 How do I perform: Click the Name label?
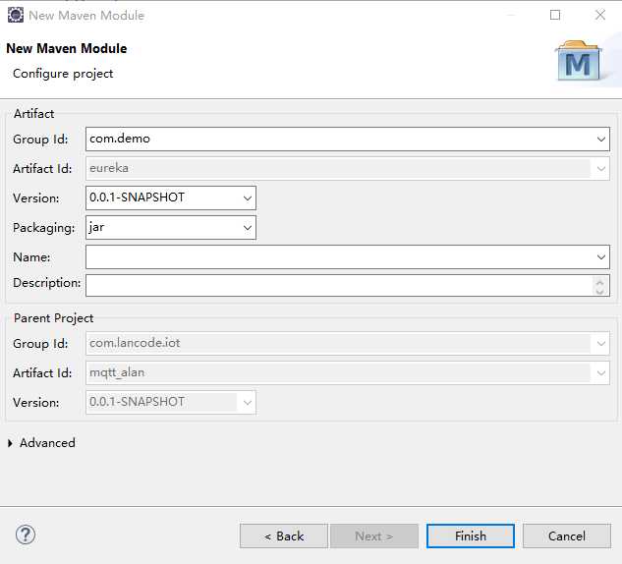point(31,257)
